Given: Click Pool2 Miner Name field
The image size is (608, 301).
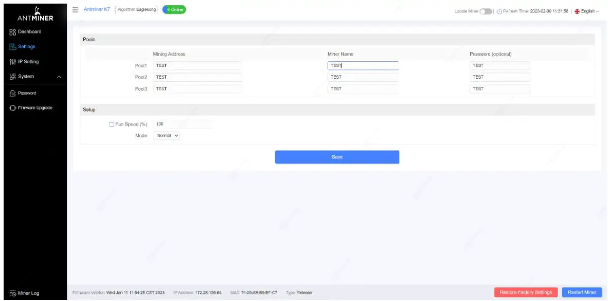Looking at the screenshot, I should coord(363,77).
